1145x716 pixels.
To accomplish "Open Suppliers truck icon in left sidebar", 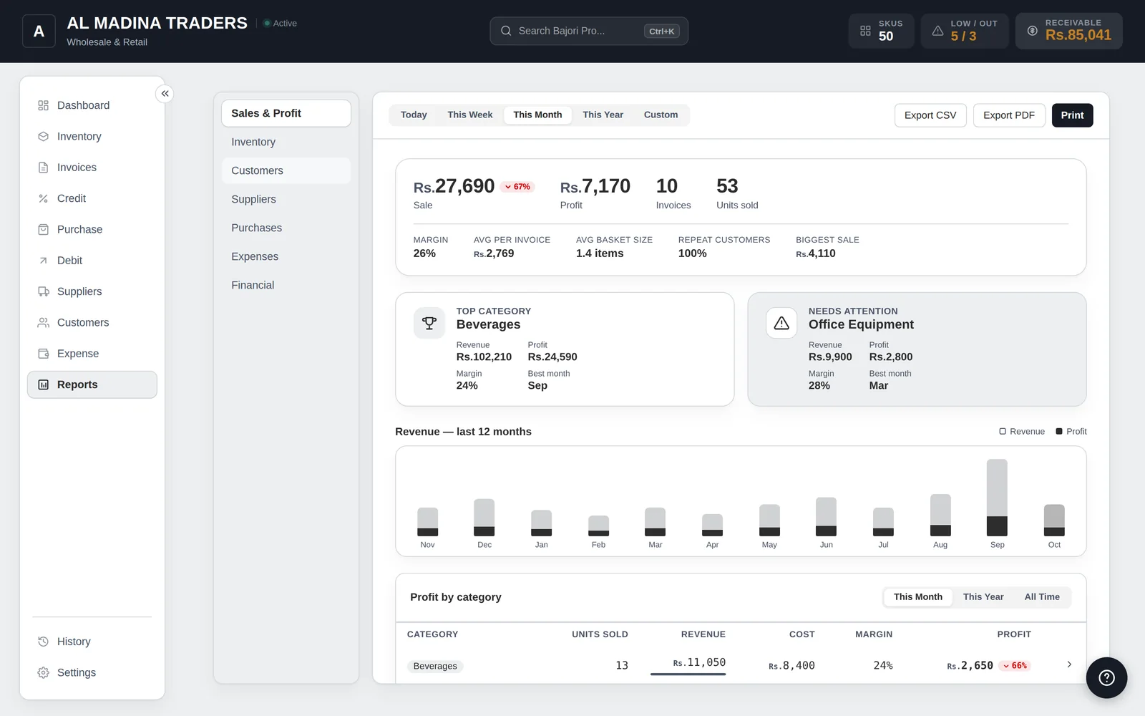I will 43,291.
